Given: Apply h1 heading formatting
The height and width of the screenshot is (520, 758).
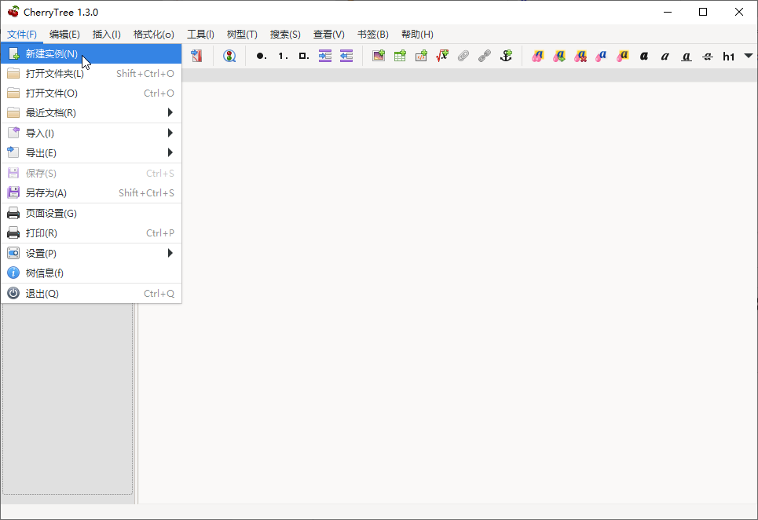Looking at the screenshot, I should click(728, 57).
